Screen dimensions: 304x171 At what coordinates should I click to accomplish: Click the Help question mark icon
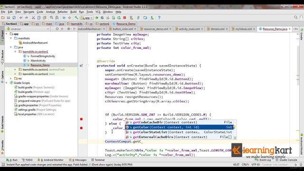(159, 18)
